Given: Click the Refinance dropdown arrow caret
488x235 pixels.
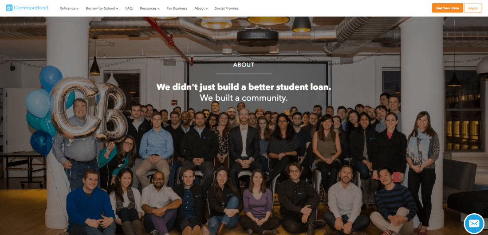Looking at the screenshot, I should pos(77,9).
